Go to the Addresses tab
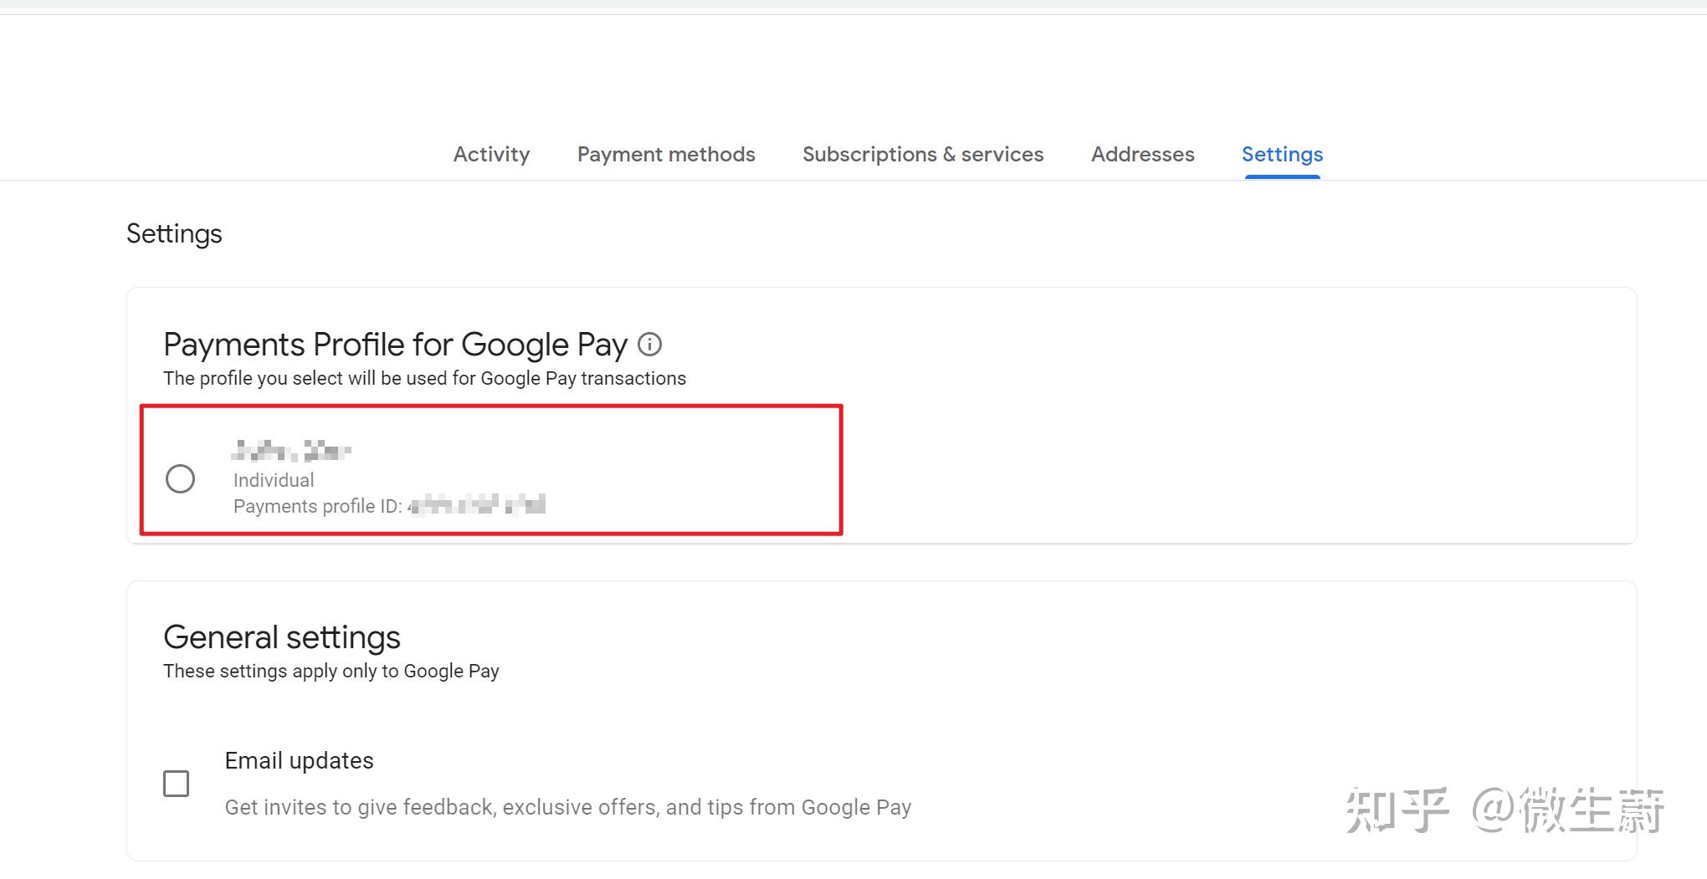This screenshot has height=879, width=1707. point(1142,155)
